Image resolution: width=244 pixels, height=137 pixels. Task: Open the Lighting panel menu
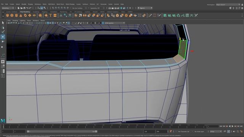(22, 21)
